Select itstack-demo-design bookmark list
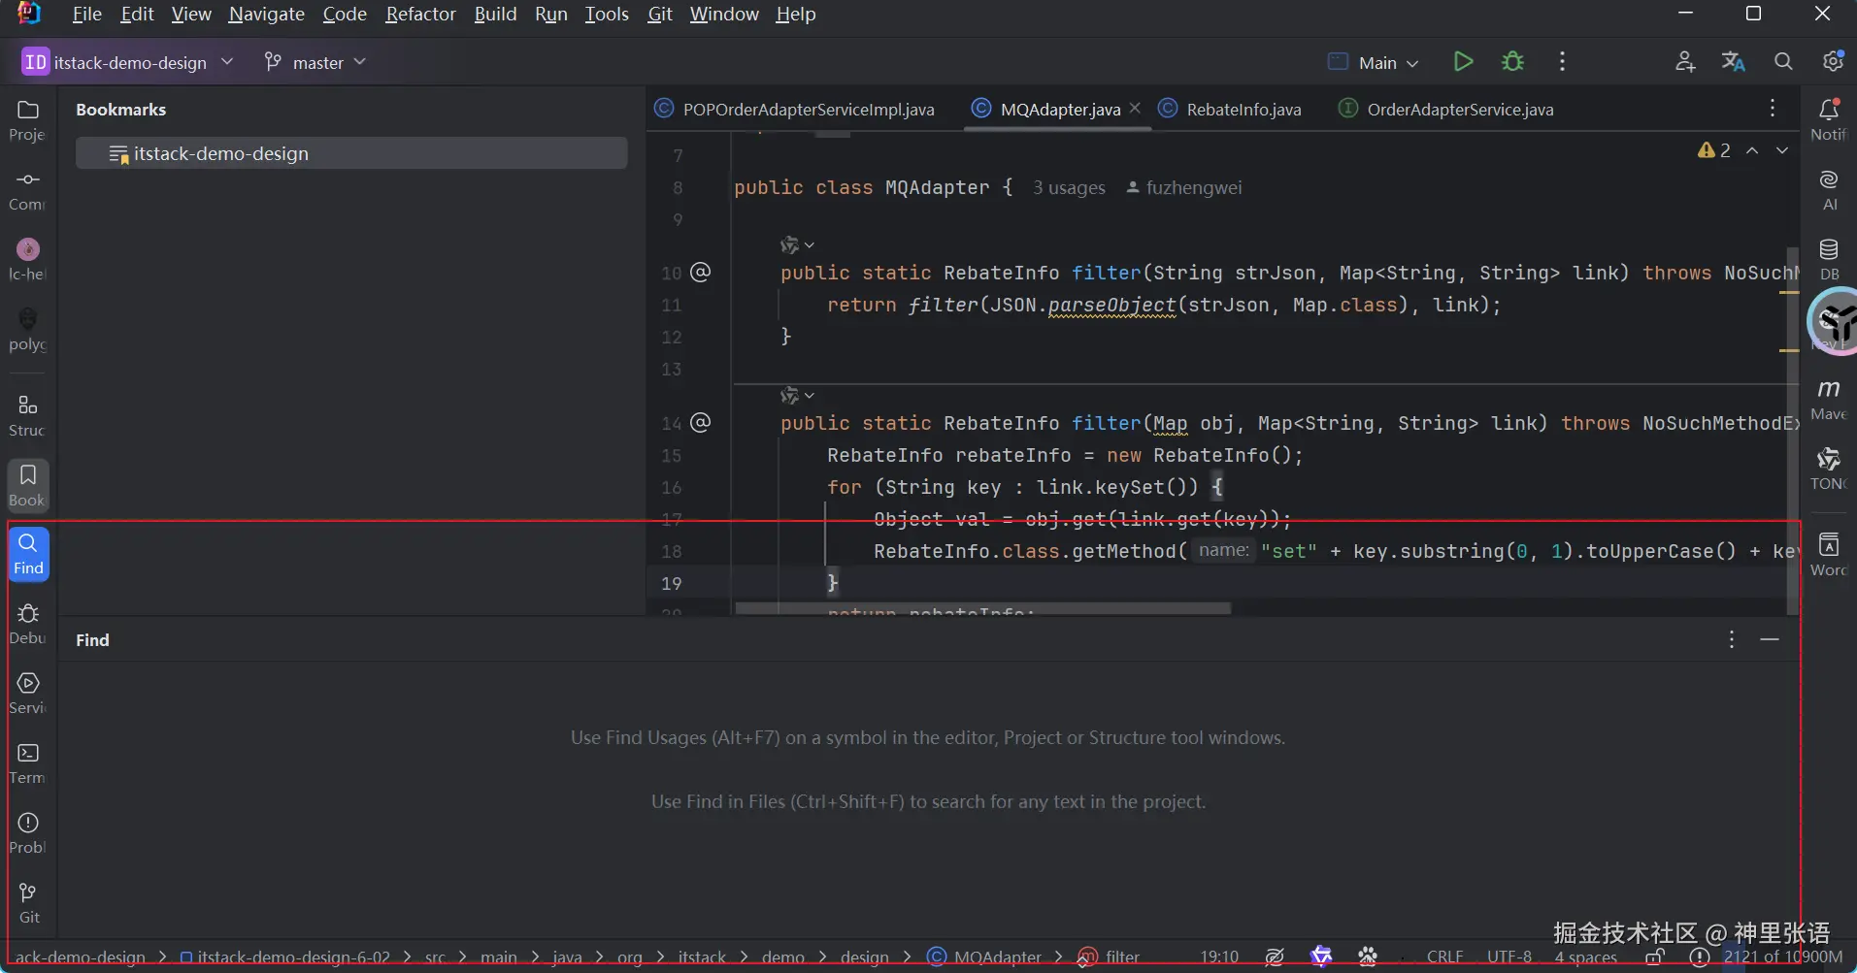Screen dimensions: 1857x973 tap(351, 153)
